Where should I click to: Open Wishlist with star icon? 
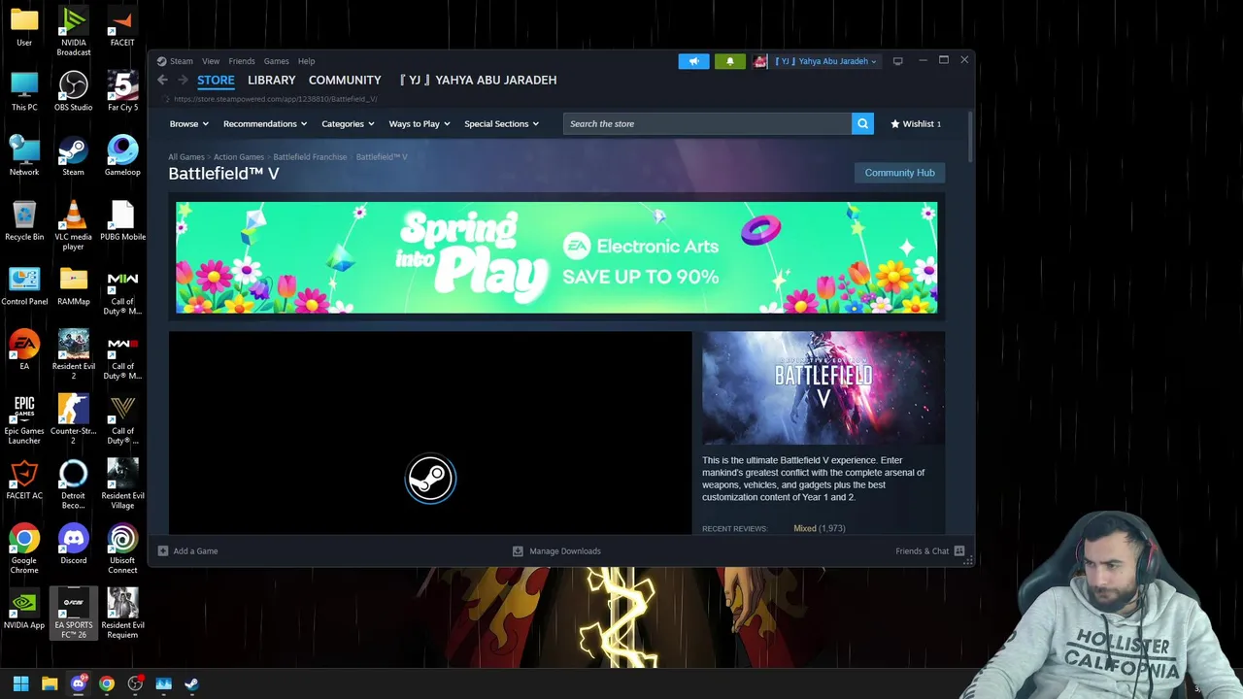916,123
